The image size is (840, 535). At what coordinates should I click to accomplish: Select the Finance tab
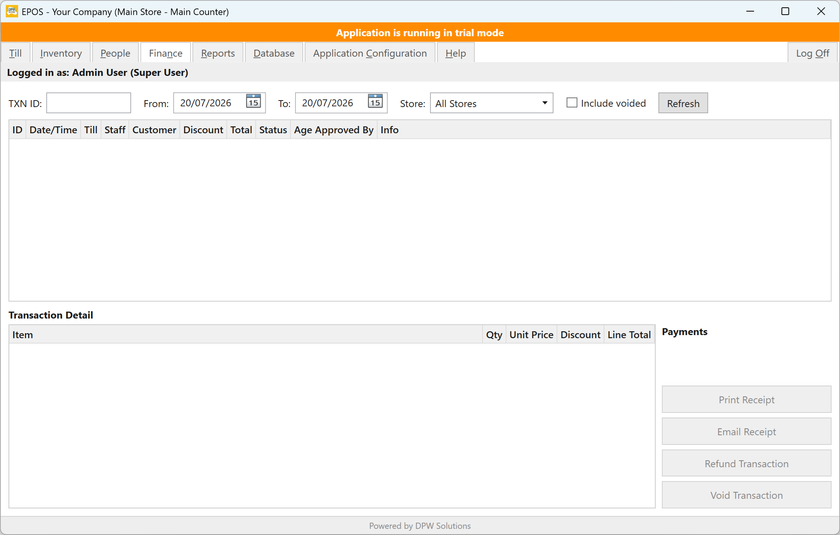click(165, 53)
